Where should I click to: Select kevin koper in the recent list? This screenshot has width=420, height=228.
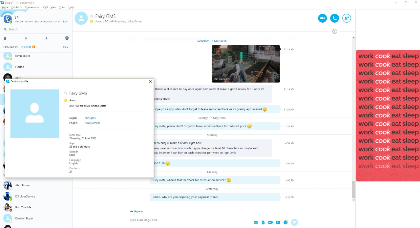click(x=36, y=56)
